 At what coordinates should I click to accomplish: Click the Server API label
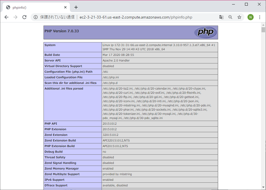(x=52, y=61)
